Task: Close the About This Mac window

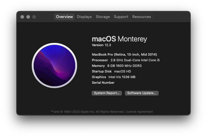Action: point(22,17)
